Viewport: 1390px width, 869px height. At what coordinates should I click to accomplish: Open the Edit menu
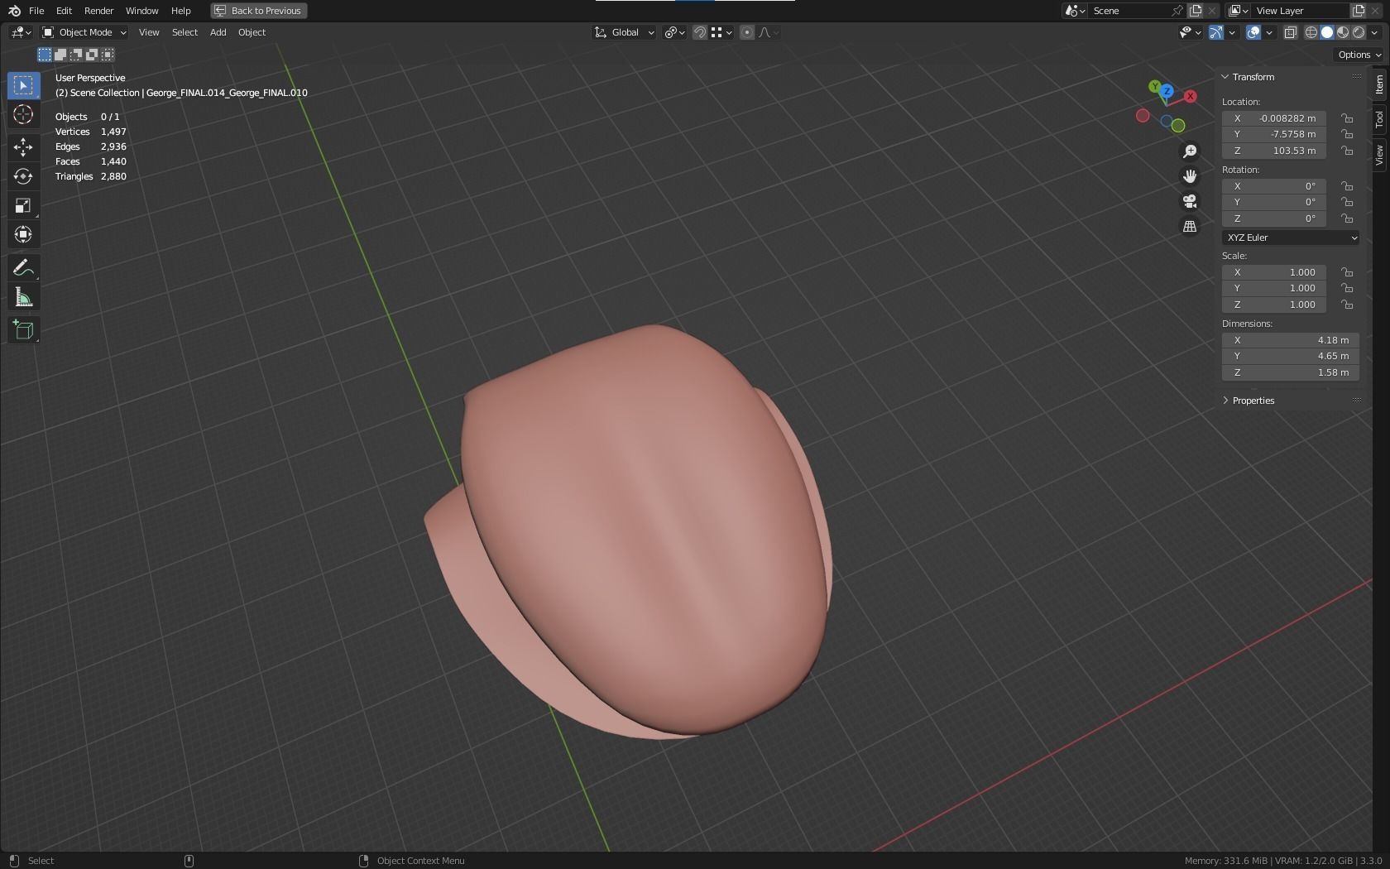pyautogui.click(x=64, y=11)
